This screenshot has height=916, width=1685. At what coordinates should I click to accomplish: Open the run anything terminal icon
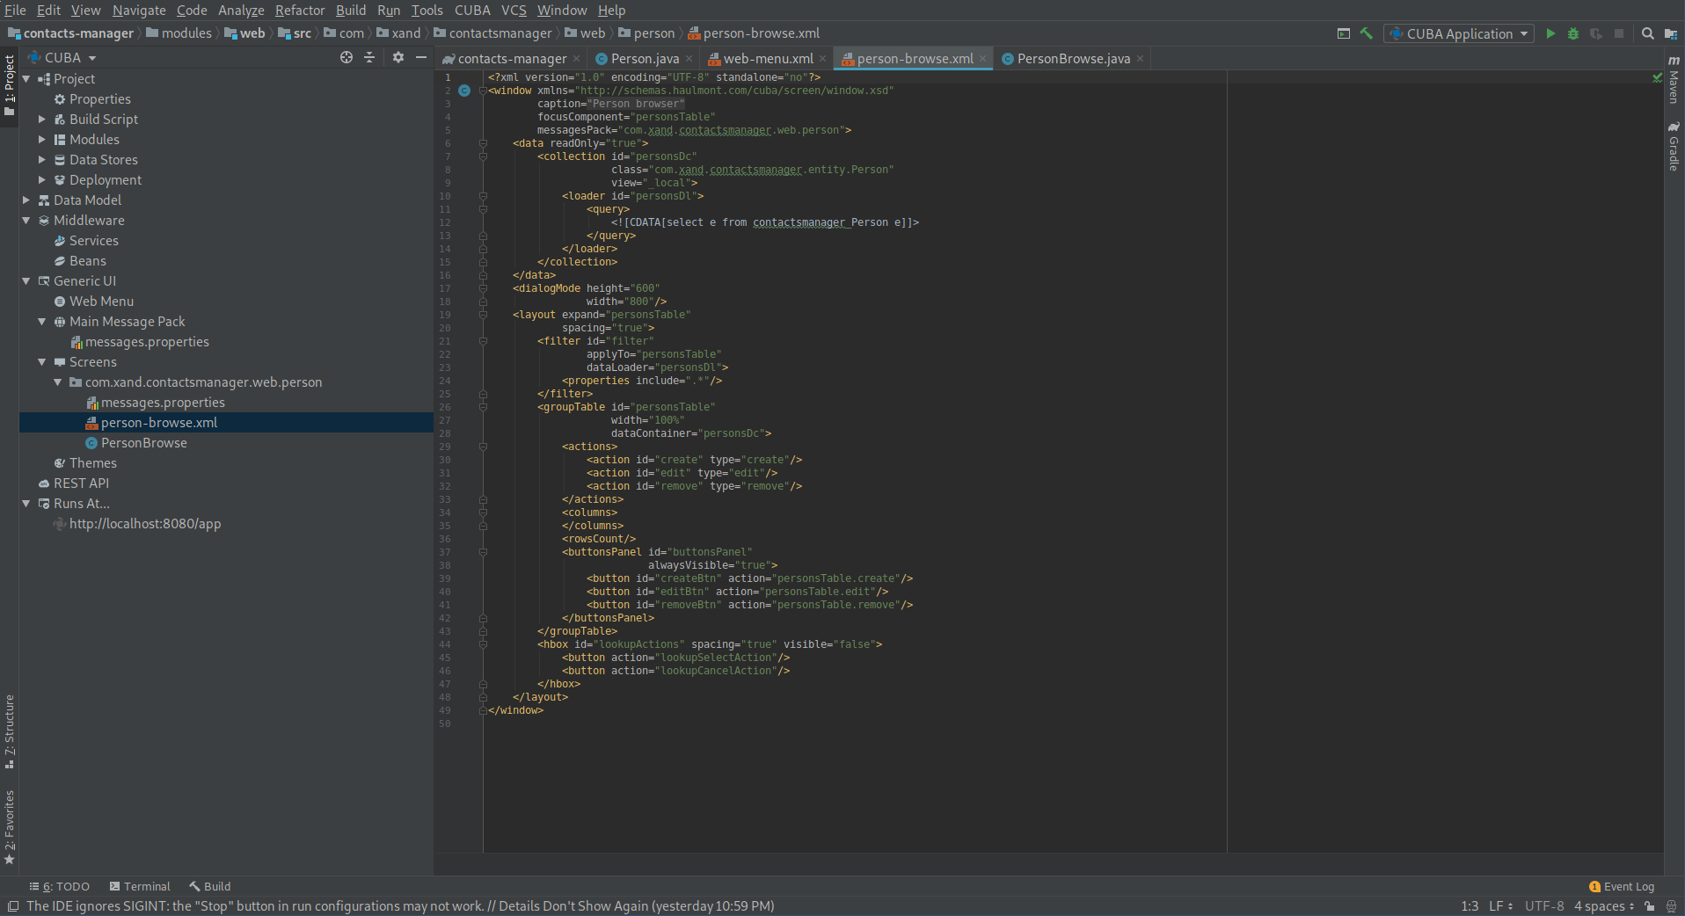(1344, 33)
